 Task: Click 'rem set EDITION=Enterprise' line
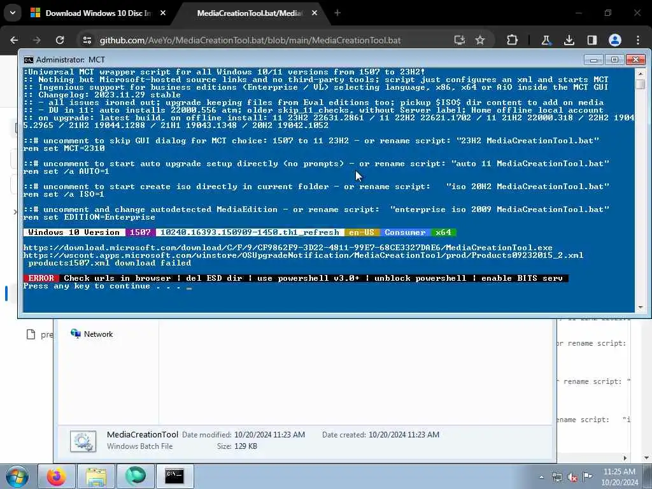[89, 217]
